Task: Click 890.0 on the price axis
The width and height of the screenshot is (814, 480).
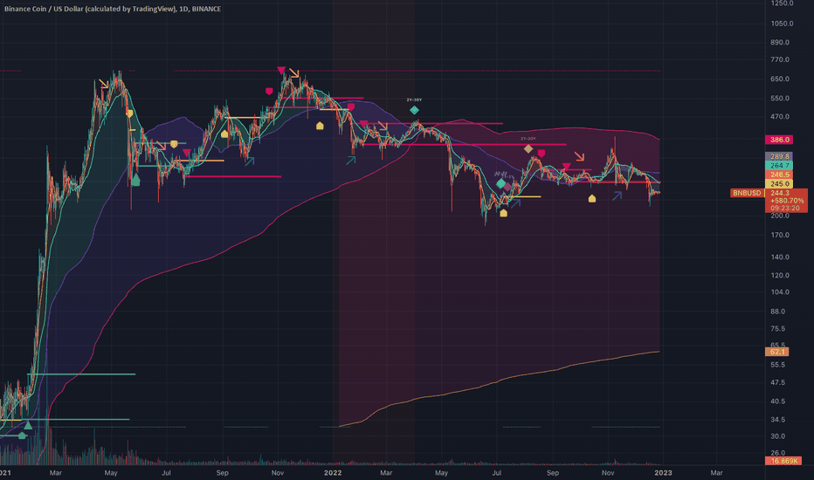Action: tap(780, 42)
